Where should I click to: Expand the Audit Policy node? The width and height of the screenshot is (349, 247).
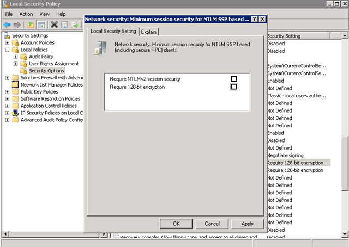tap(15, 57)
